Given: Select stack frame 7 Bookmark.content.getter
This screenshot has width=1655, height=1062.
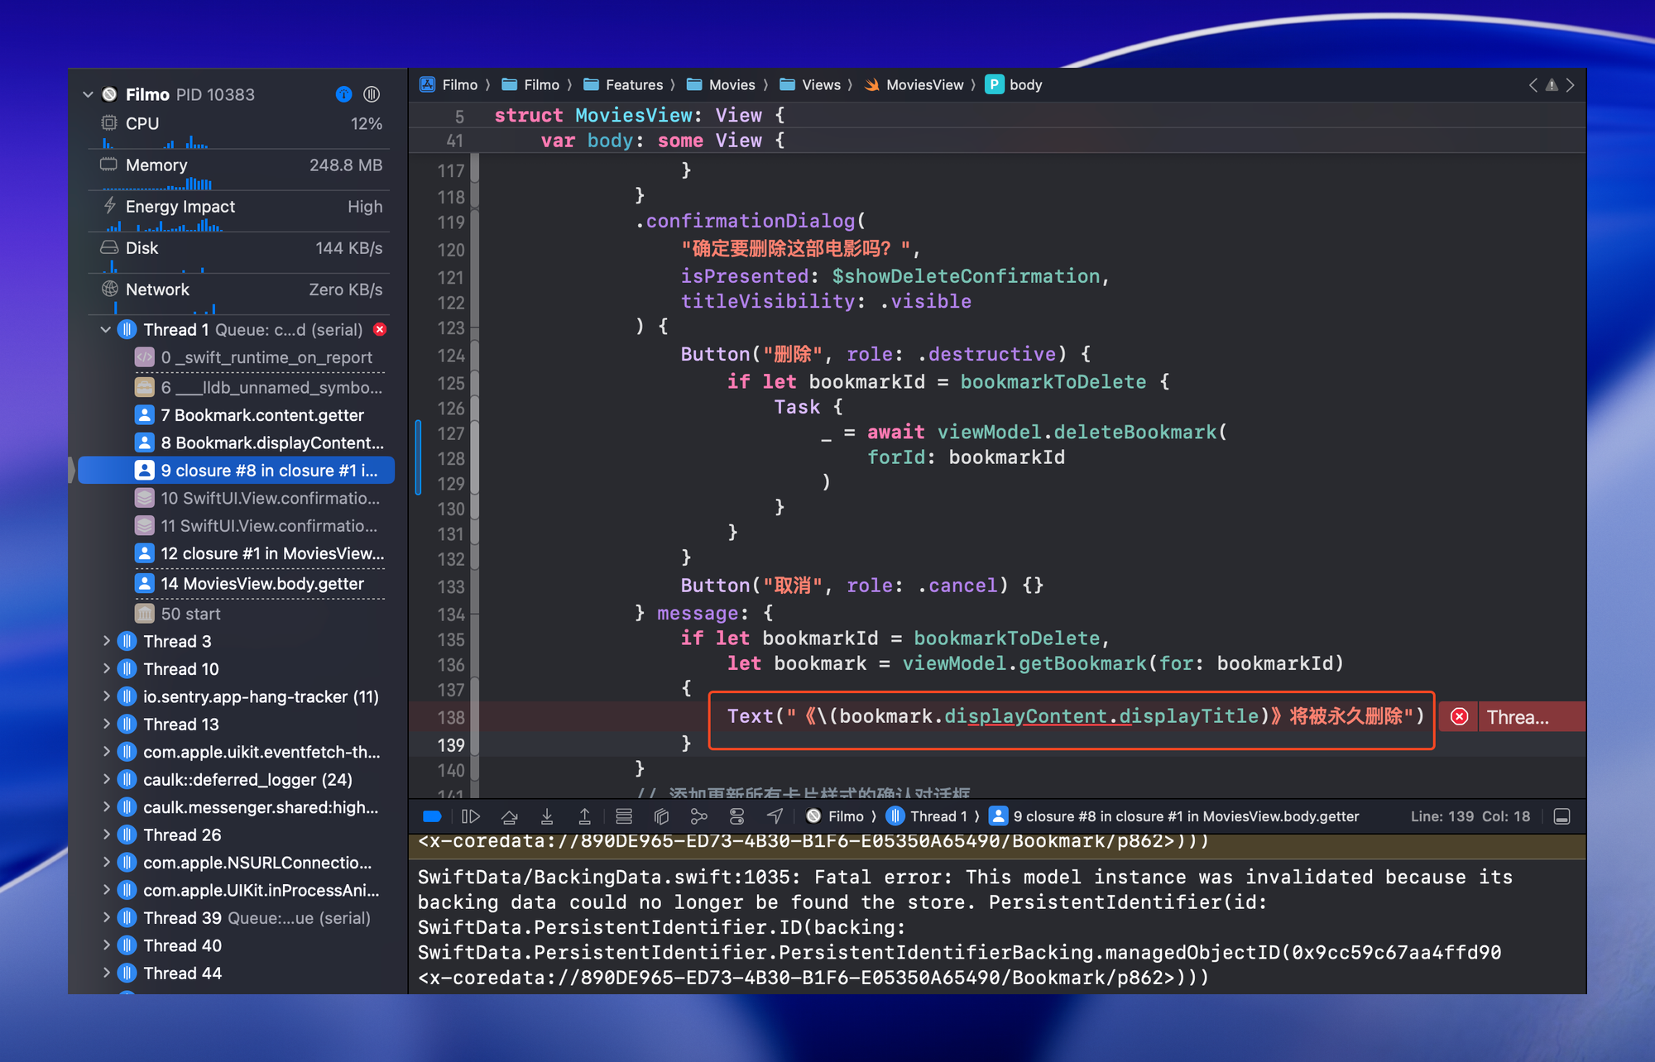Looking at the screenshot, I should 261,415.
